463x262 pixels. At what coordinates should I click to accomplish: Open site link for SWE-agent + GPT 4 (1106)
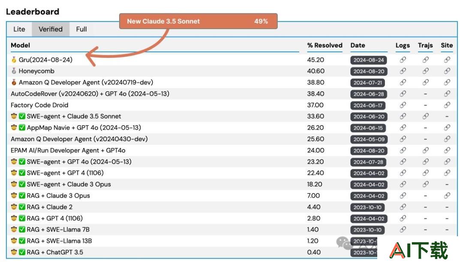coord(447,173)
